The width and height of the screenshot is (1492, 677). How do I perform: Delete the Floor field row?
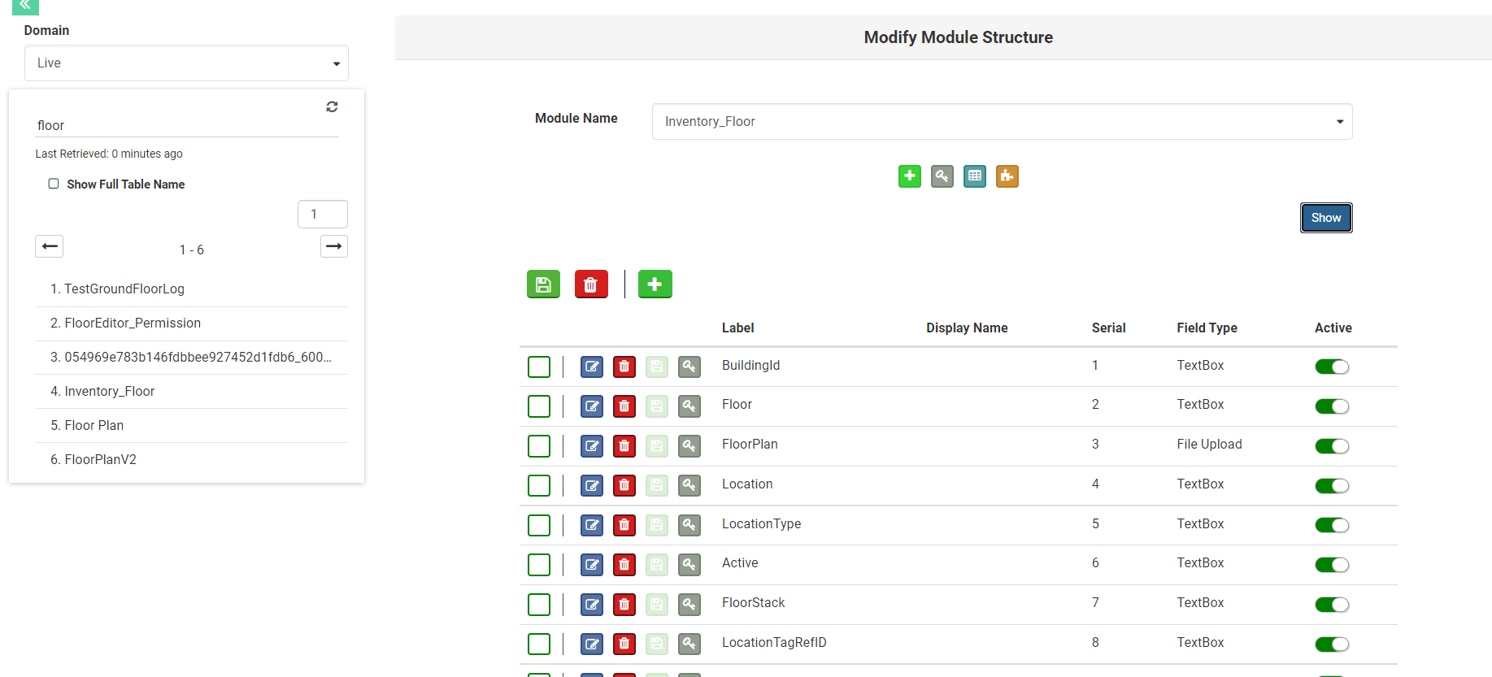click(x=624, y=406)
